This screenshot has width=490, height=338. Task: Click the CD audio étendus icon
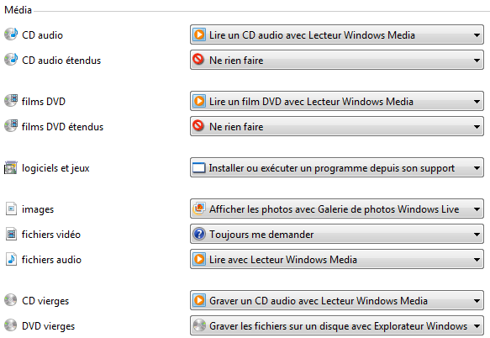coord(11,60)
